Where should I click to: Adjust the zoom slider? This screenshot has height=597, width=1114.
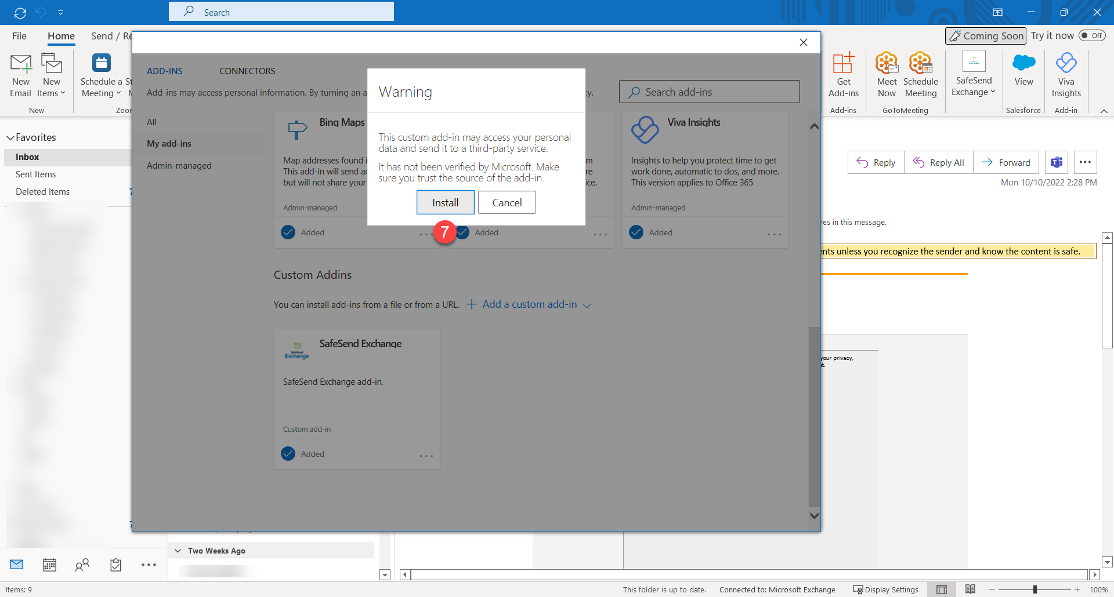1036,589
